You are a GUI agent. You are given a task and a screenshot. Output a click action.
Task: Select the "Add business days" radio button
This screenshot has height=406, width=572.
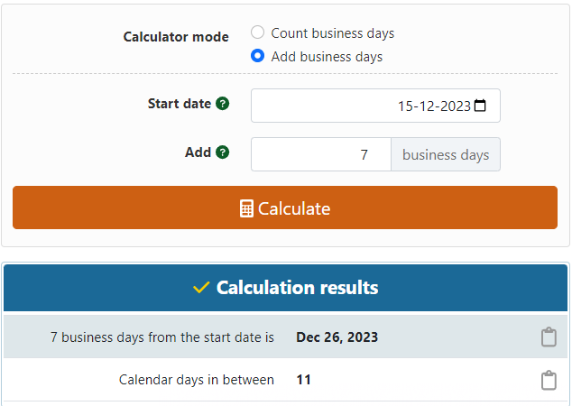258,56
